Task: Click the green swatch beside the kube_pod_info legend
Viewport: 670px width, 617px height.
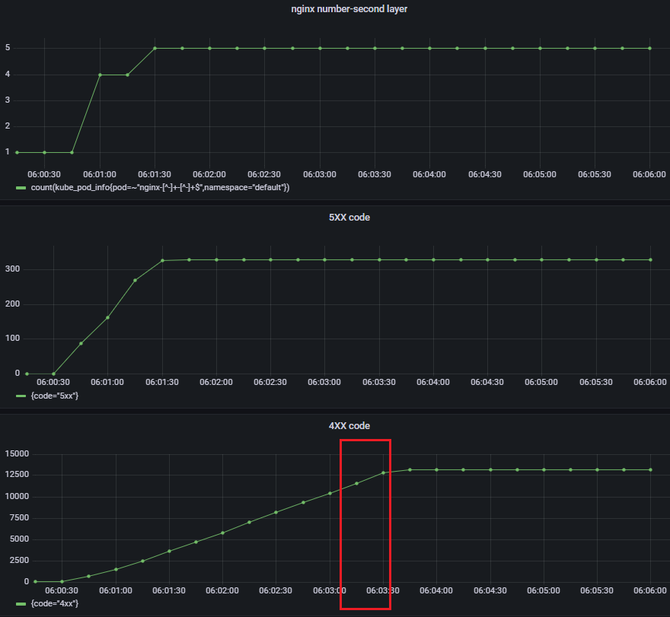Action: tap(21, 187)
